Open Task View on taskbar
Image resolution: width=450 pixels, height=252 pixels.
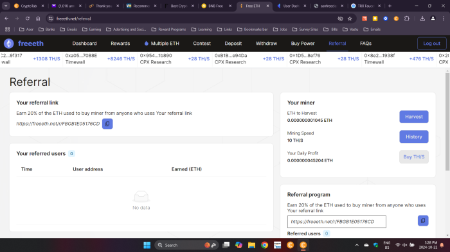click(x=226, y=245)
